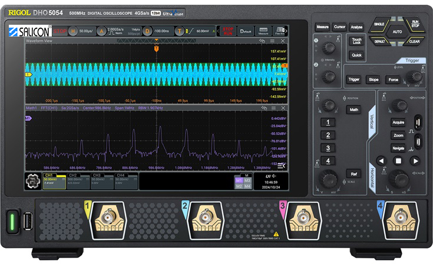Tap the horizontal scale 50.00µs value

[x=86, y=31]
